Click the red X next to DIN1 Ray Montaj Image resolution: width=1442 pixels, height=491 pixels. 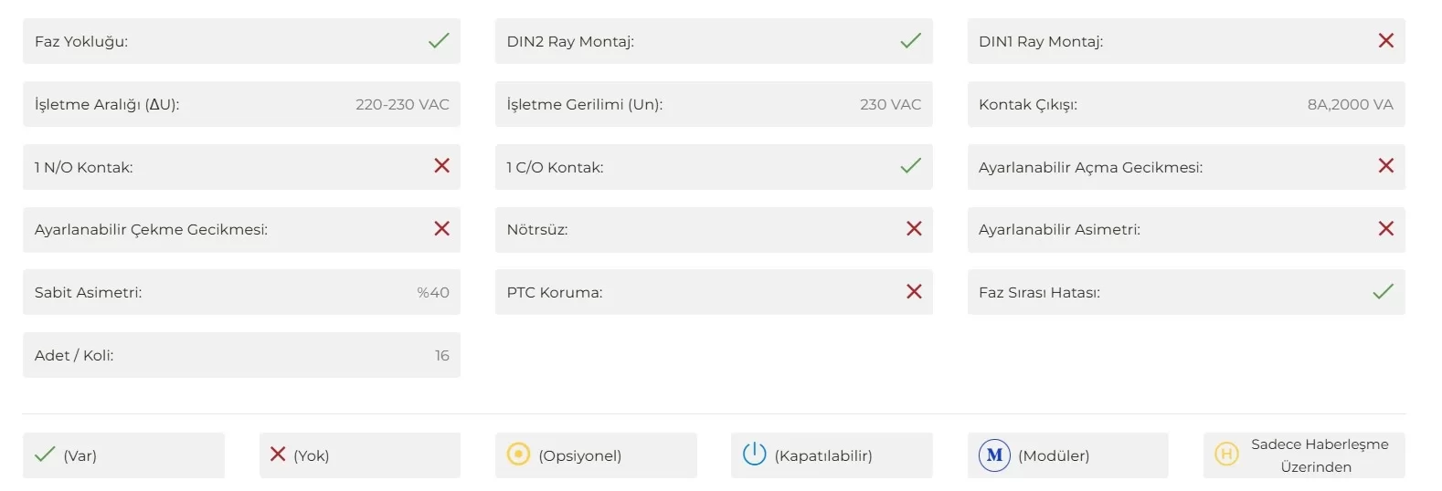click(1386, 41)
